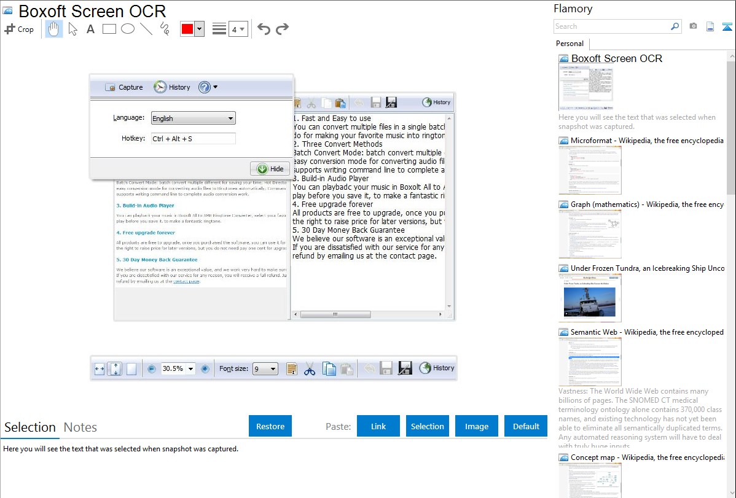Click the line thickness icon
Viewport: 736px width, 498px height.
pyautogui.click(x=219, y=29)
